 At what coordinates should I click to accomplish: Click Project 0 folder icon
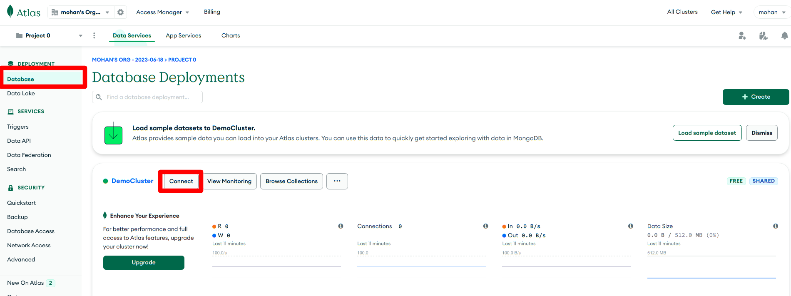click(19, 35)
